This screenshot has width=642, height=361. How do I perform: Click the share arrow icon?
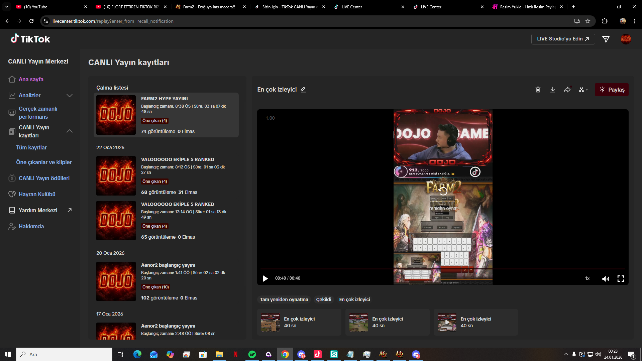pyautogui.click(x=567, y=90)
